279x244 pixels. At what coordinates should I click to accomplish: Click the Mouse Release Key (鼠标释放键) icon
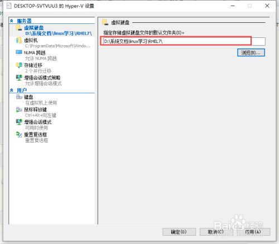pos(19,110)
